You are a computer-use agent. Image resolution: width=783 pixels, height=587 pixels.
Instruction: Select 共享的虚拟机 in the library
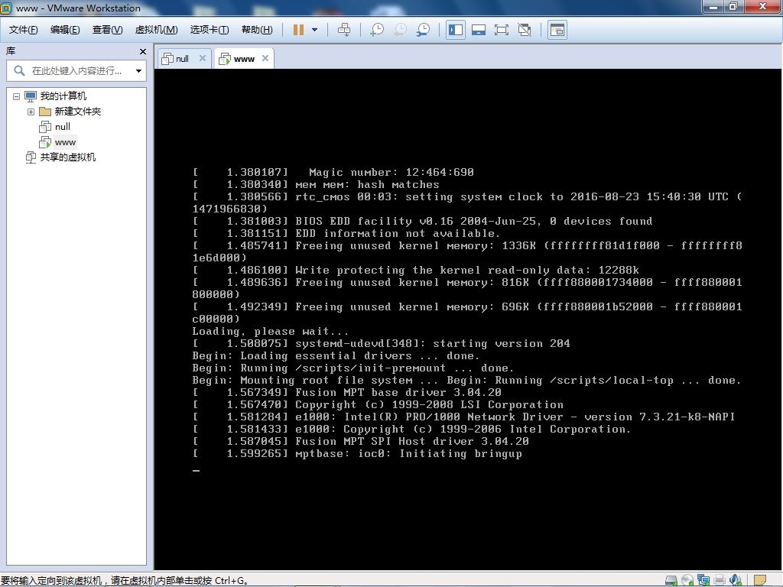[68, 157]
